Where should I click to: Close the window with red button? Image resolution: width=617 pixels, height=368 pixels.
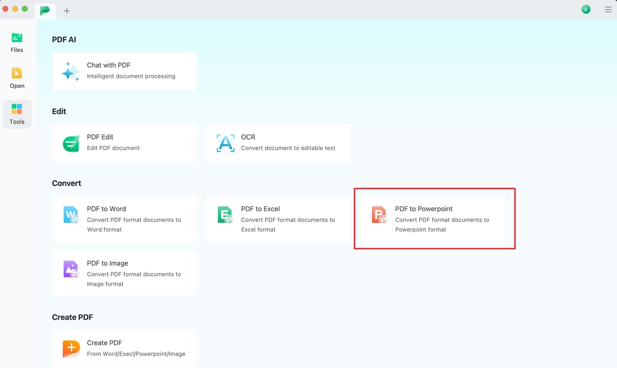[x=6, y=9]
